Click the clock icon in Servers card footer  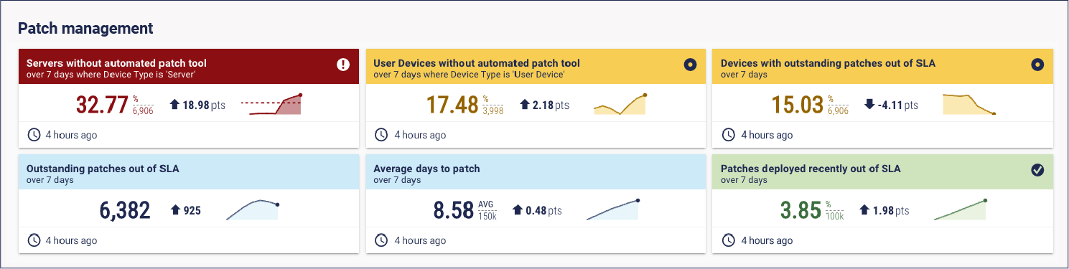click(33, 135)
